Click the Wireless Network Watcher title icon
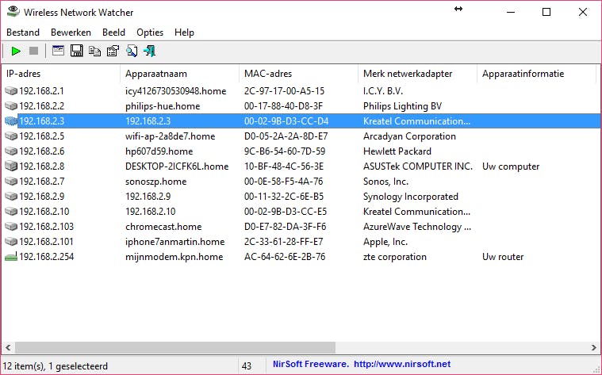Image resolution: width=602 pixels, height=375 pixels. point(13,12)
